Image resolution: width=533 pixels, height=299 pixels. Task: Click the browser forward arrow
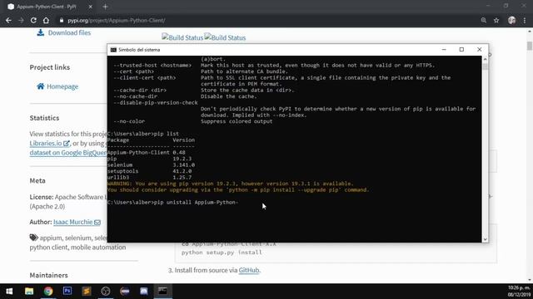coord(21,20)
